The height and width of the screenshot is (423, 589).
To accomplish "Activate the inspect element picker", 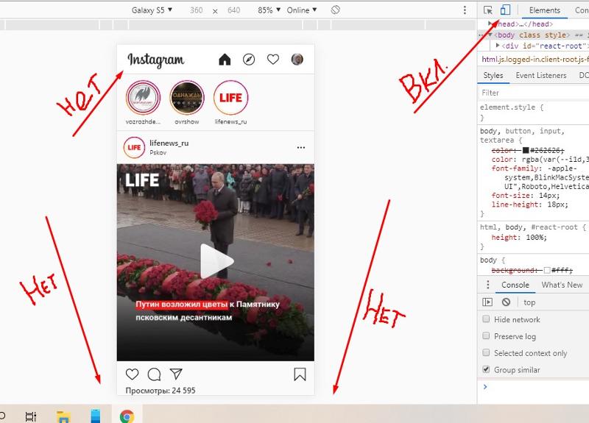I will tap(488, 10).
